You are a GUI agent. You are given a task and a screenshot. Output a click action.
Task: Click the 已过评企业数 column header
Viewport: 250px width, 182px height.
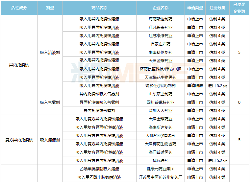pyautogui.click(x=239, y=8)
